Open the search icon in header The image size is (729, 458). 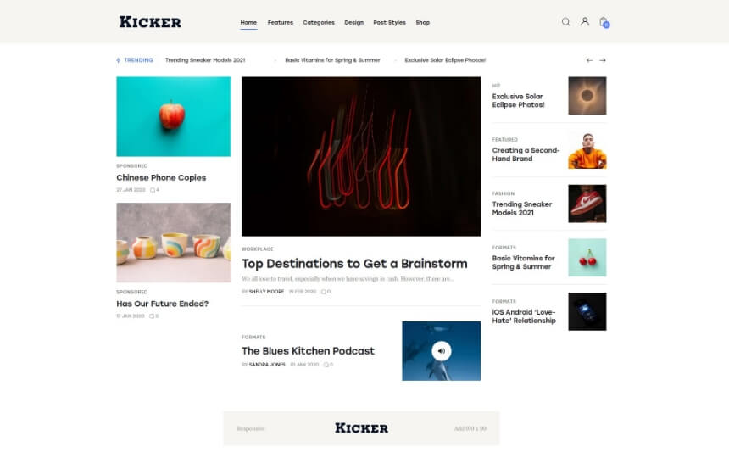tap(565, 22)
